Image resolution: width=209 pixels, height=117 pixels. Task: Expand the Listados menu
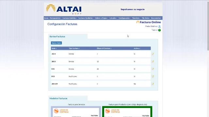point(113,18)
